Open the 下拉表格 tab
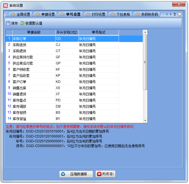This screenshot has height=184, width=189. click(120, 14)
